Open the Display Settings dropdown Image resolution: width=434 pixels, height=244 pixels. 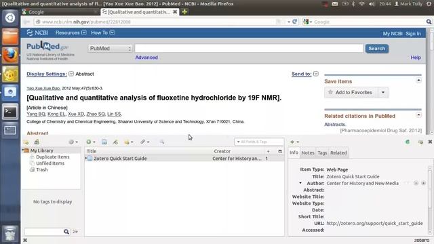pyautogui.click(x=50, y=74)
